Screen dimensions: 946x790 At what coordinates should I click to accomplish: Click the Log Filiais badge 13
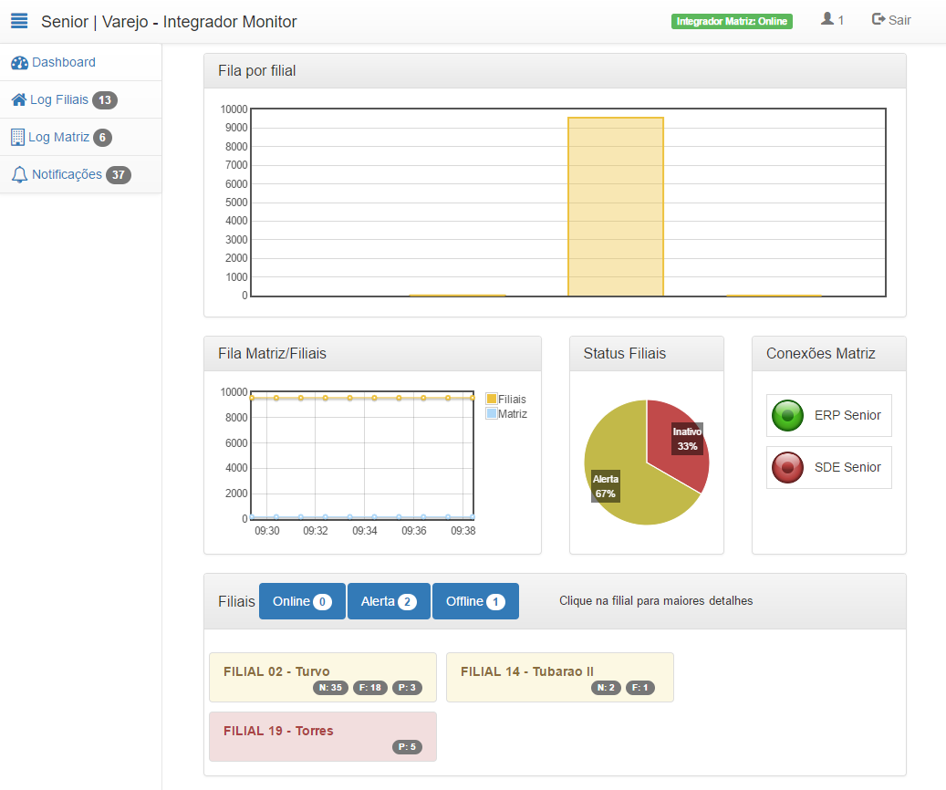click(105, 100)
